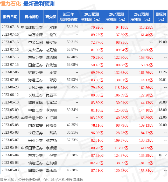
Task: Click profit value 184.72亿
Action: coord(146,133)
